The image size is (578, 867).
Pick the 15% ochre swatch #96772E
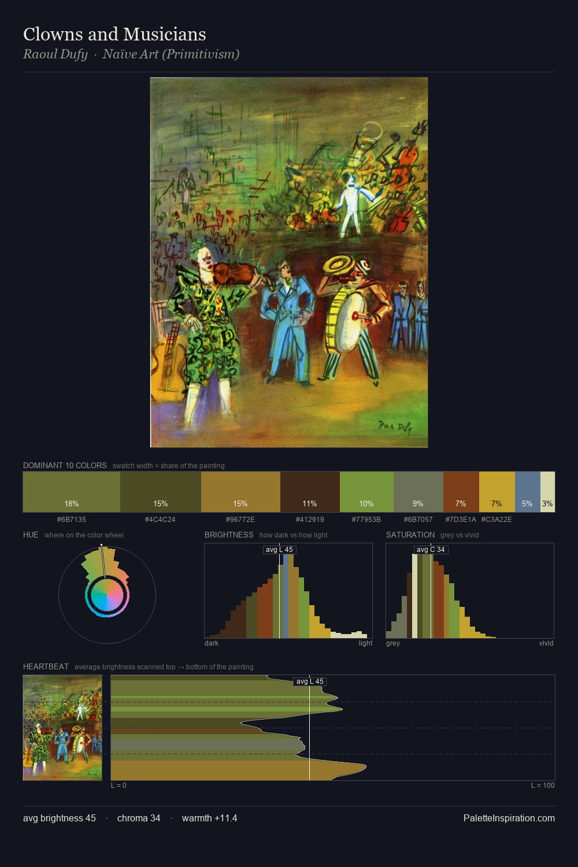pyautogui.click(x=240, y=492)
